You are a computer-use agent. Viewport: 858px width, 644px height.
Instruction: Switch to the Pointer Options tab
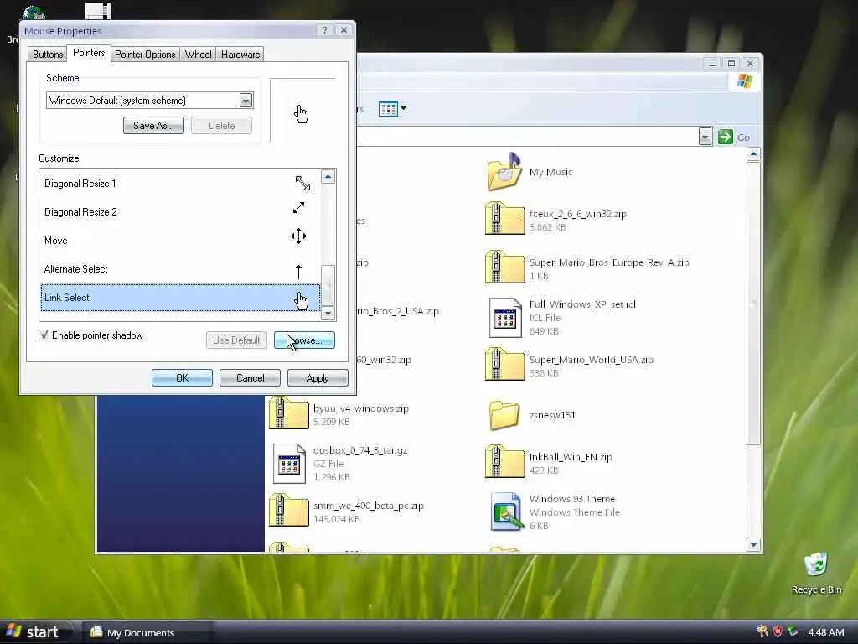point(145,55)
